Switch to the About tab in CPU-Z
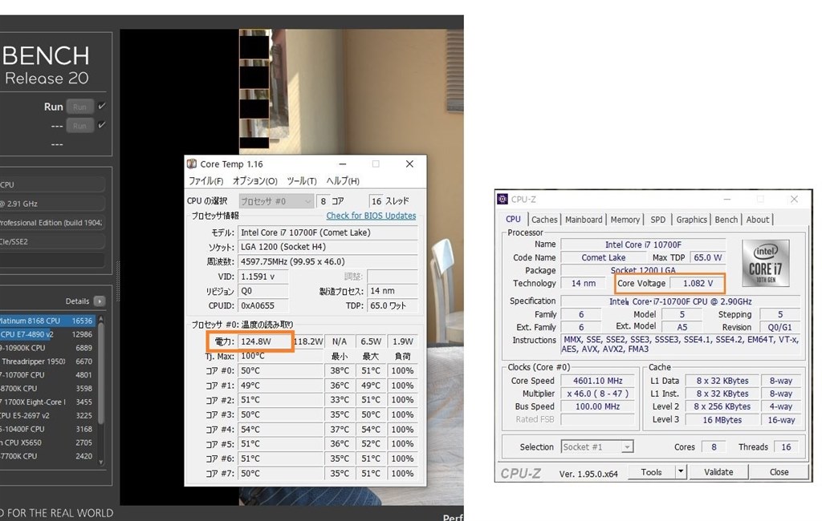Image resolution: width=822 pixels, height=521 pixels. tap(758, 220)
